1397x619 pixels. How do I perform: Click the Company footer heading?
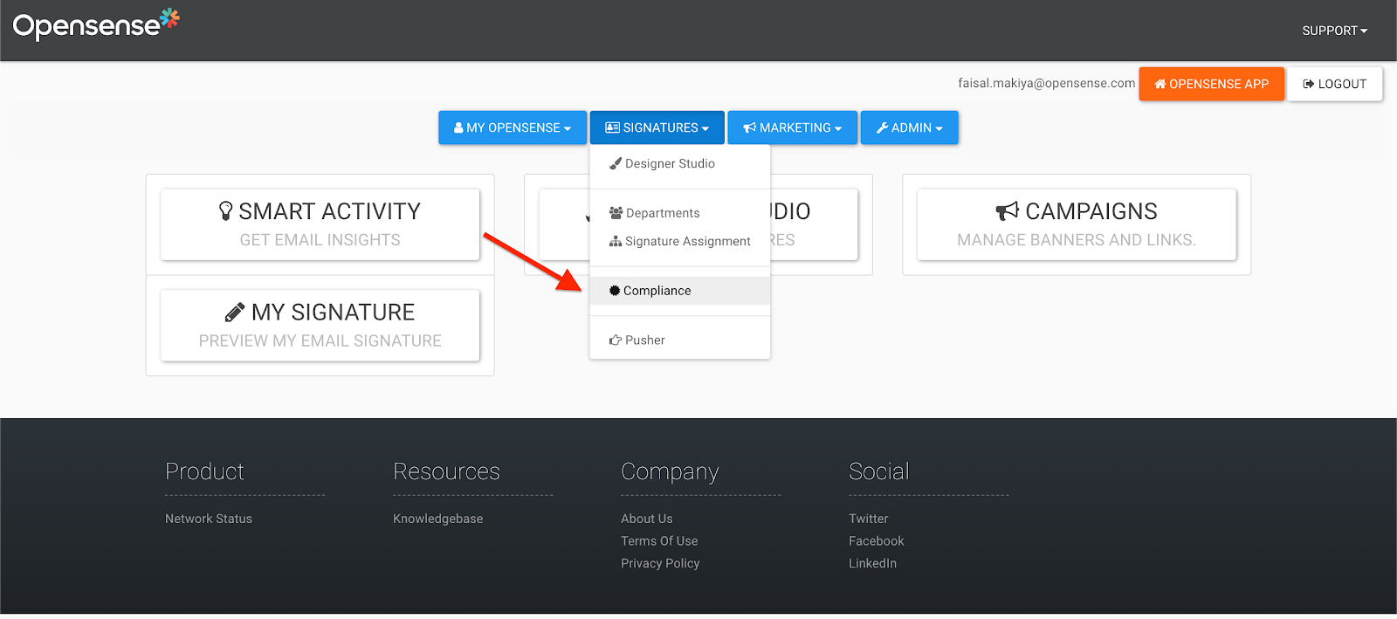tap(670, 472)
